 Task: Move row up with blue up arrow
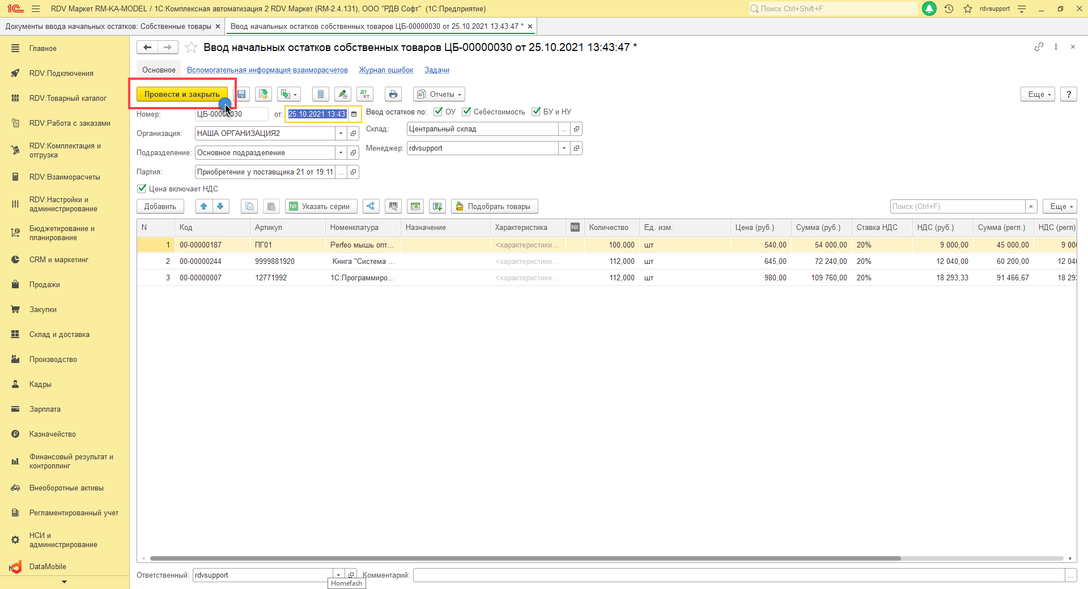[204, 207]
